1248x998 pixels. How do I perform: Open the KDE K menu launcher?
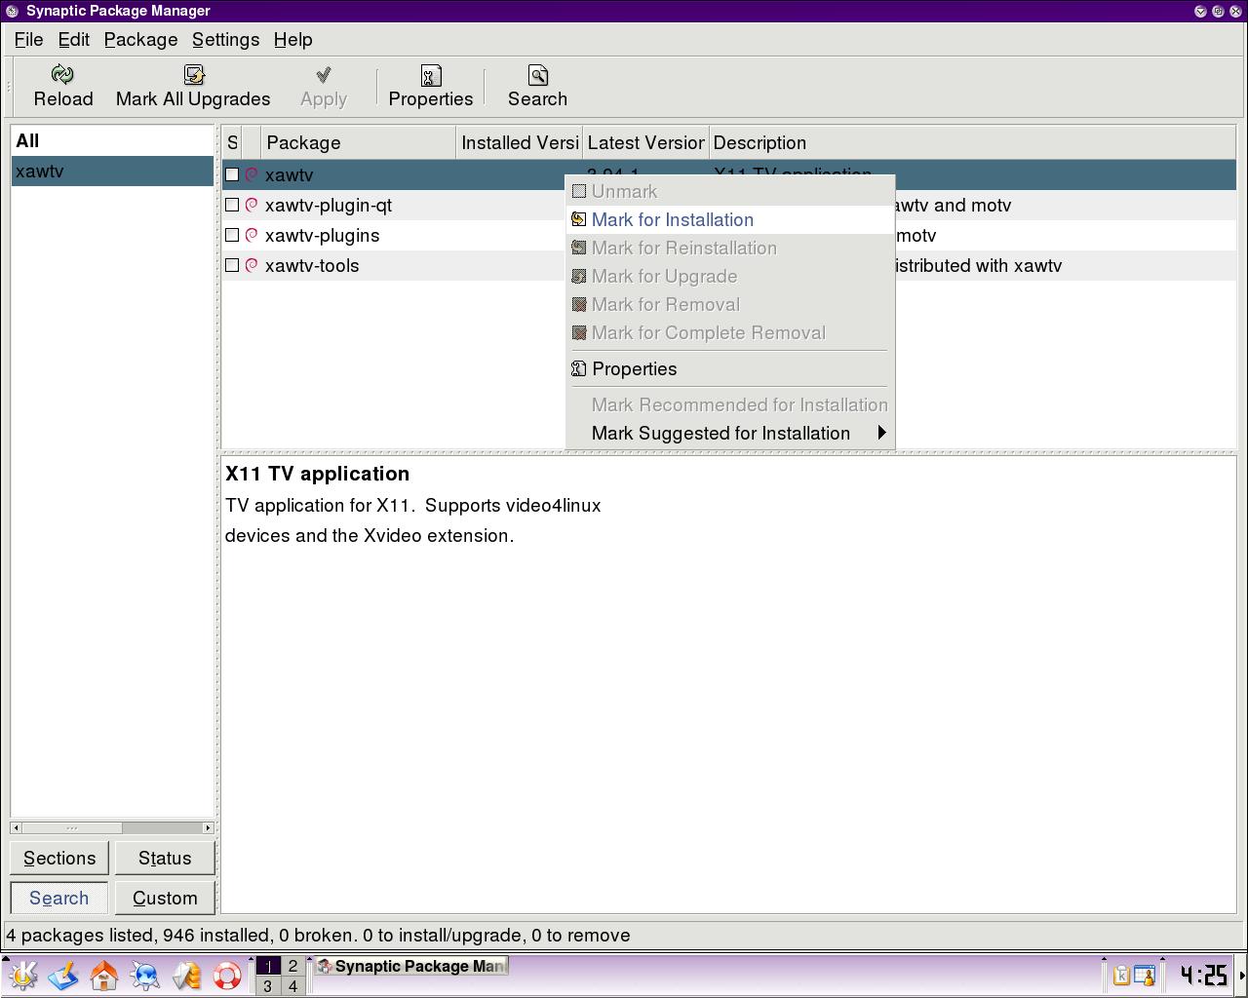(22, 975)
